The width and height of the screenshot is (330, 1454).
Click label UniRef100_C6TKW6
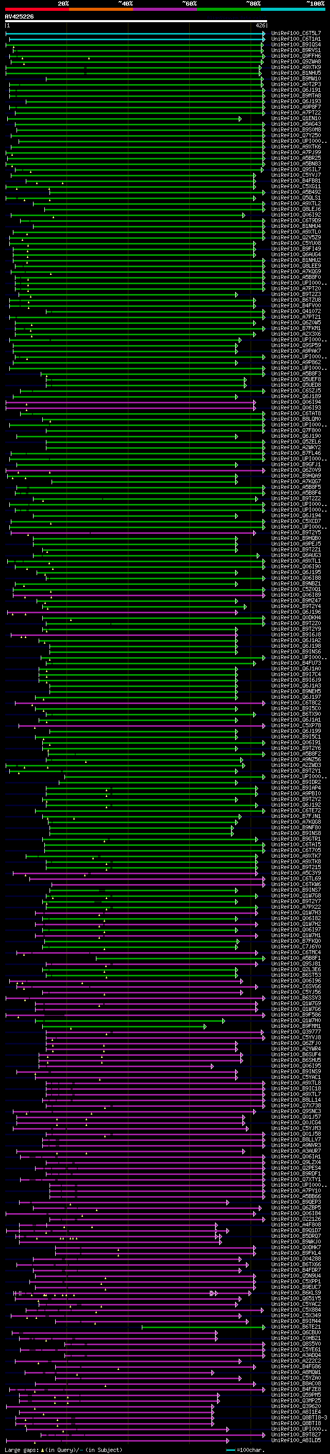(x=296, y=885)
